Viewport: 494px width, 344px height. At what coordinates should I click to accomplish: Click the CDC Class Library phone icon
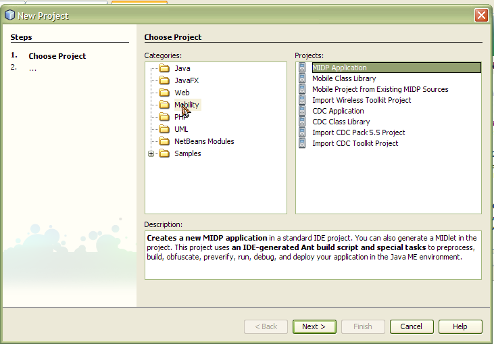[x=302, y=122]
